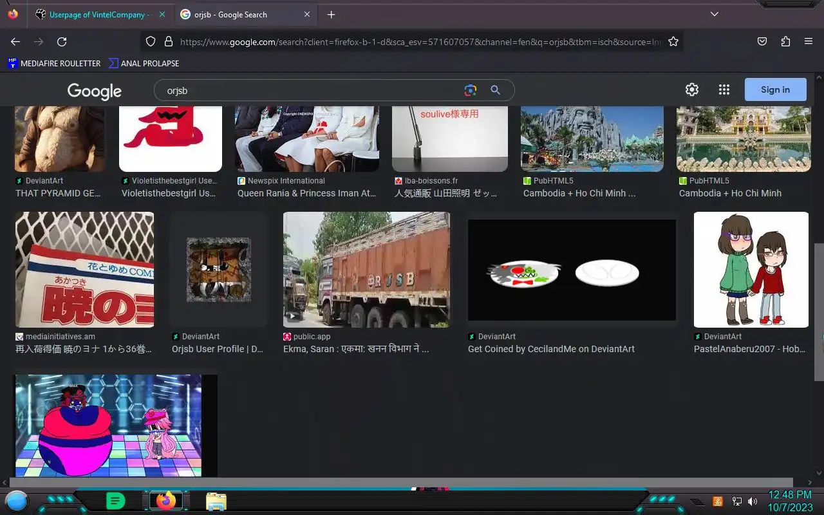The image size is (824, 515).
Task: List all tabs dropdown arrow
Action: [x=715, y=14]
